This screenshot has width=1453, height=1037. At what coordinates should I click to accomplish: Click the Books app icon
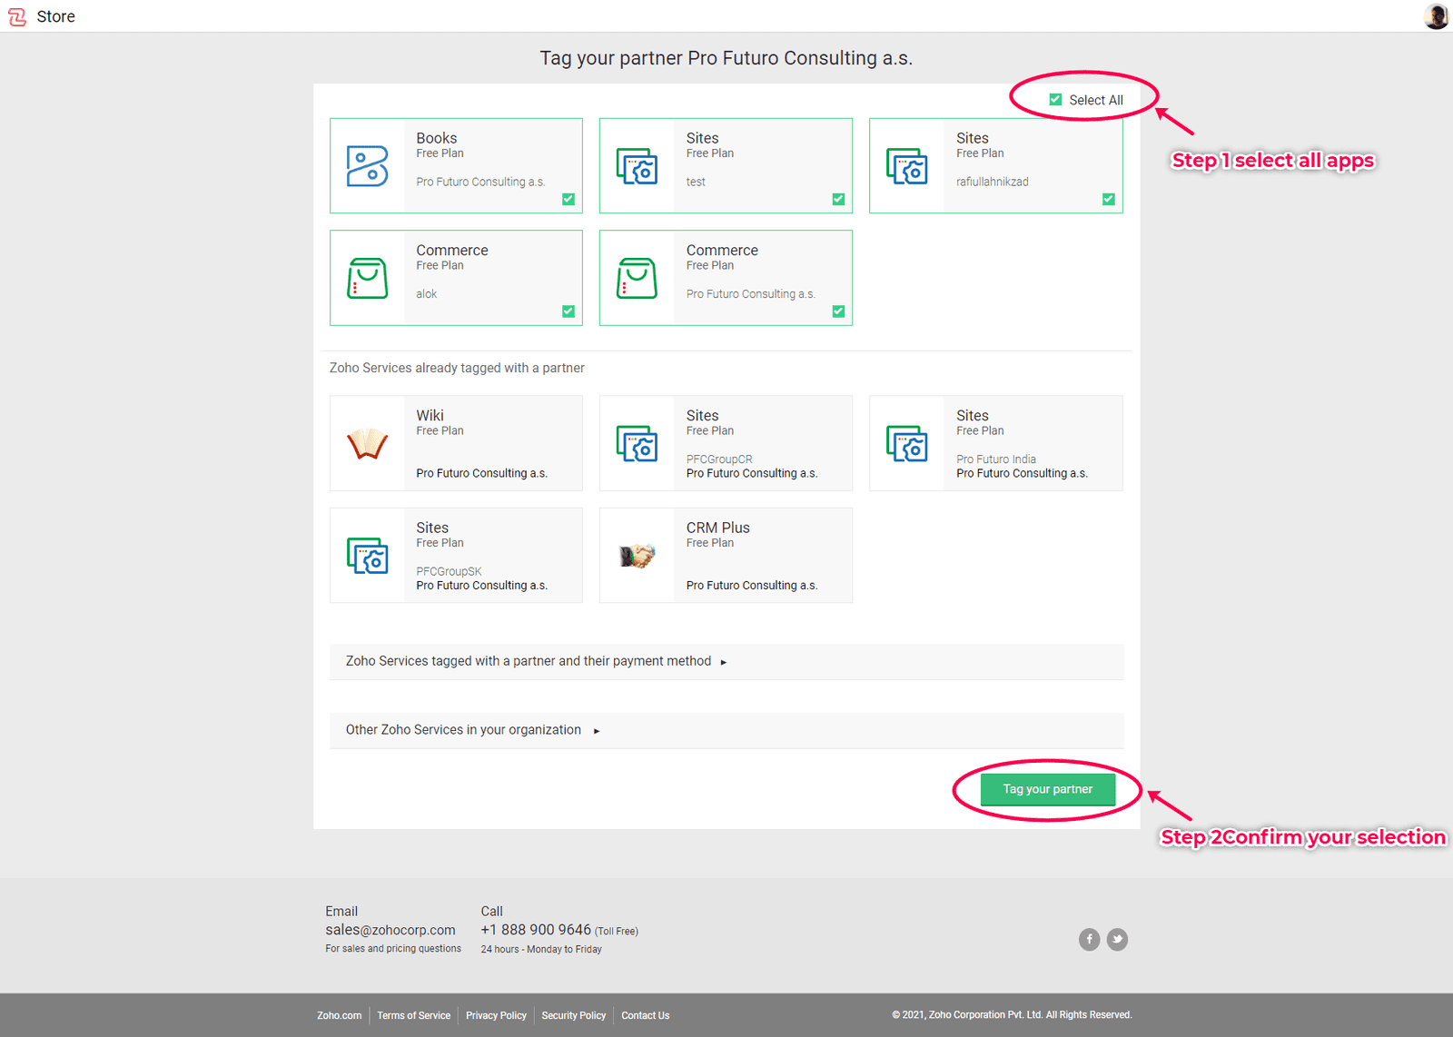coord(367,166)
